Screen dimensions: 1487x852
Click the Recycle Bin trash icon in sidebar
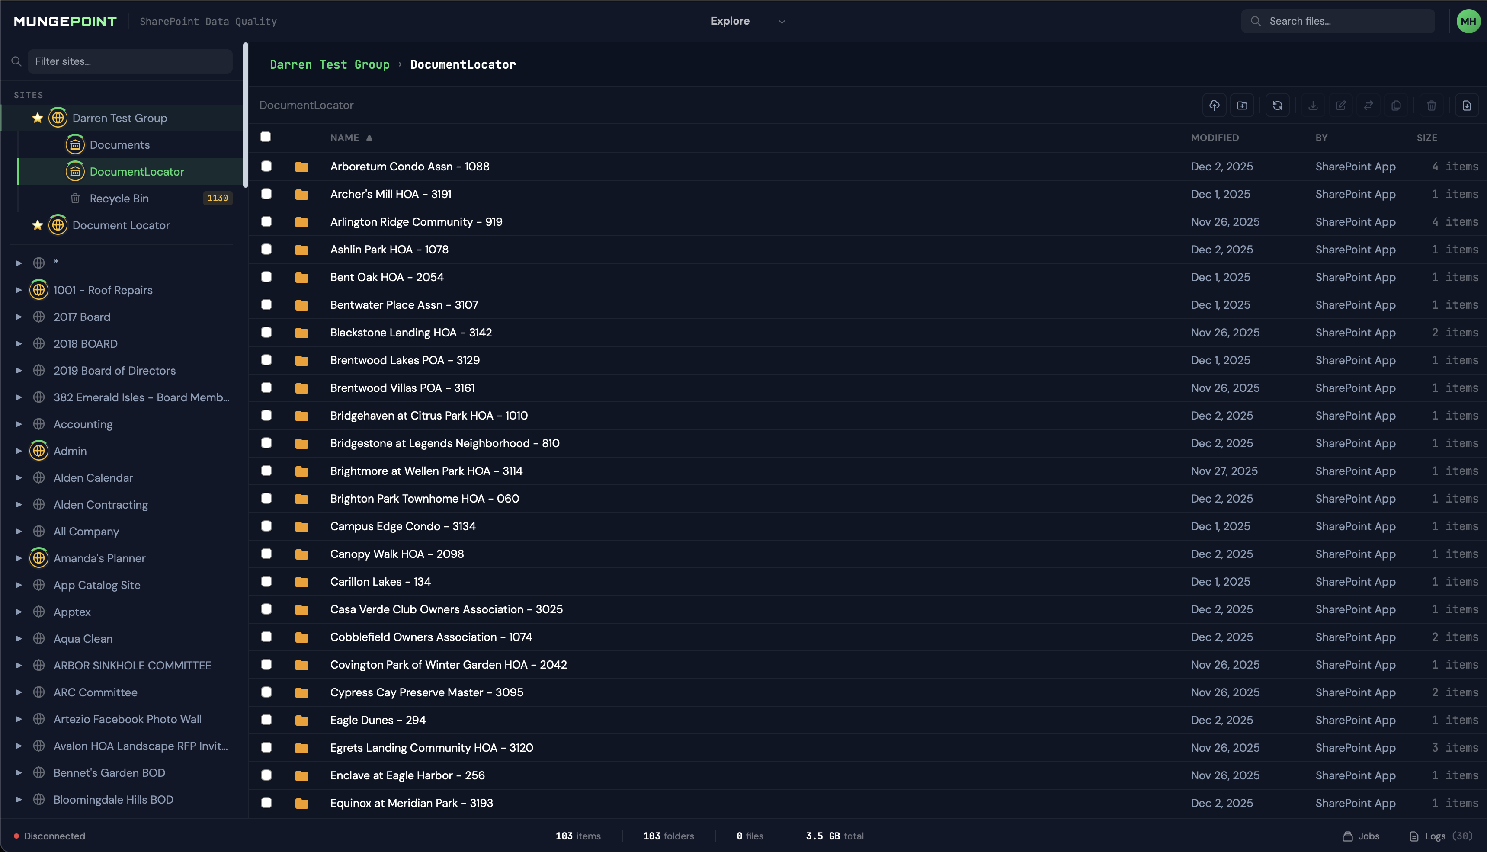click(x=75, y=199)
